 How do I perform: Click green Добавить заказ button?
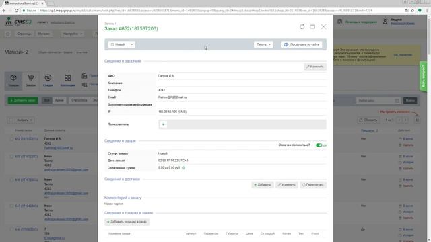point(23,100)
